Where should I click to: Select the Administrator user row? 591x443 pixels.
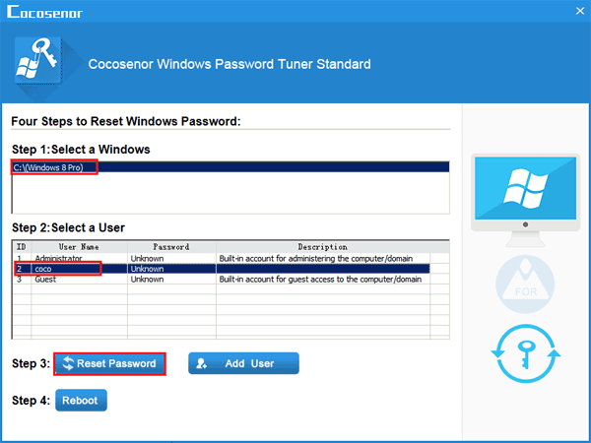point(222,258)
